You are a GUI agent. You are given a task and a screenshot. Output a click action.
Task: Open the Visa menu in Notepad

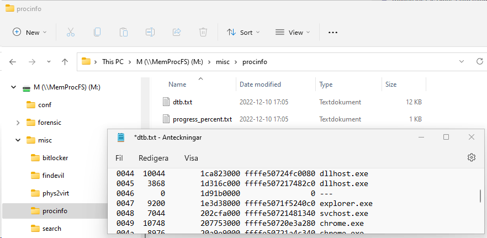pyautogui.click(x=191, y=158)
